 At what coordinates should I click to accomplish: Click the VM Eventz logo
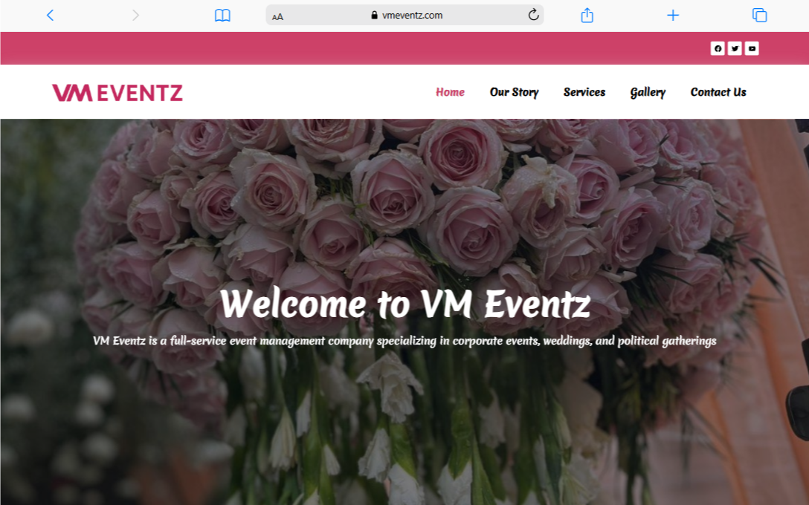point(117,93)
